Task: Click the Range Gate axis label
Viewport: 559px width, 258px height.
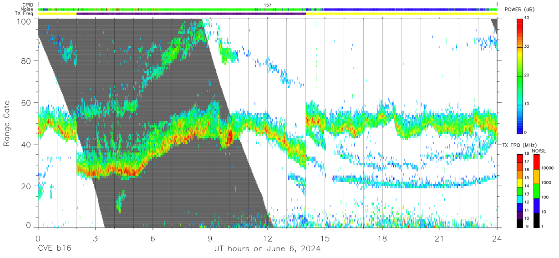Action: coord(7,124)
